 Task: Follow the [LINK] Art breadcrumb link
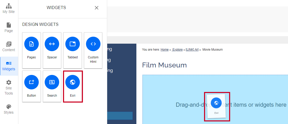pyautogui.click(x=192, y=50)
